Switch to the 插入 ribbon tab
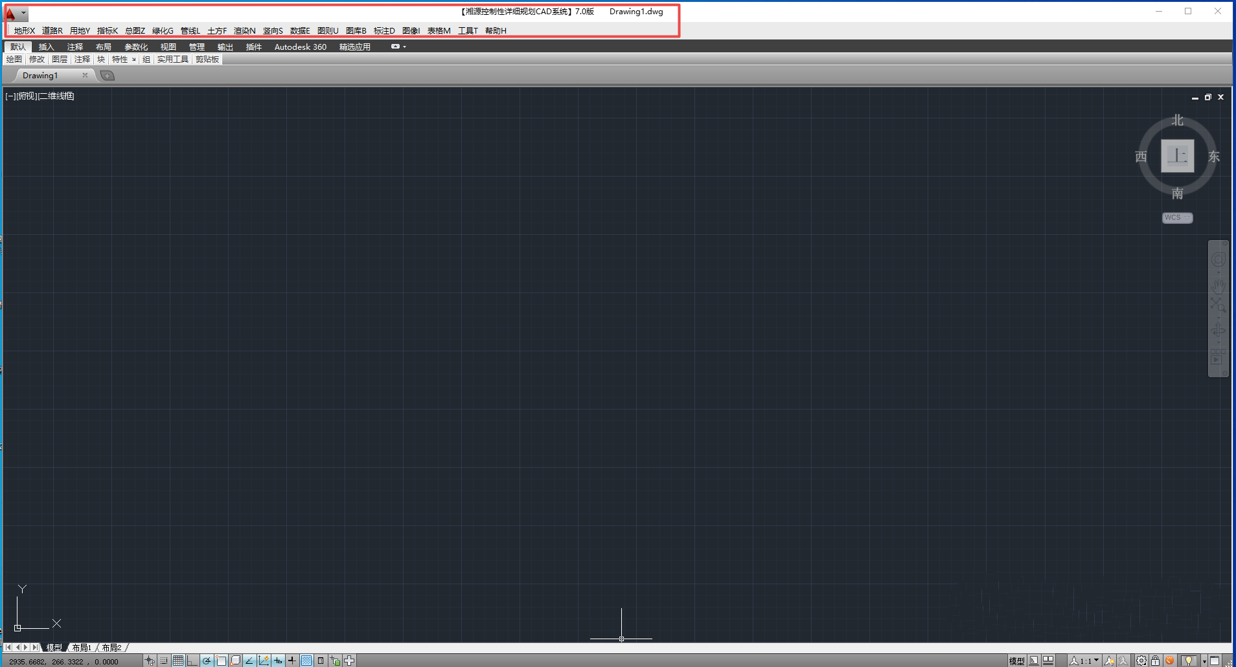 coord(46,47)
